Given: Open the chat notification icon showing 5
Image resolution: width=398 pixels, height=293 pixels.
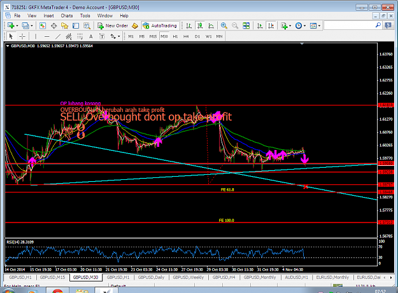Looking at the screenshot, I should coord(388,25).
